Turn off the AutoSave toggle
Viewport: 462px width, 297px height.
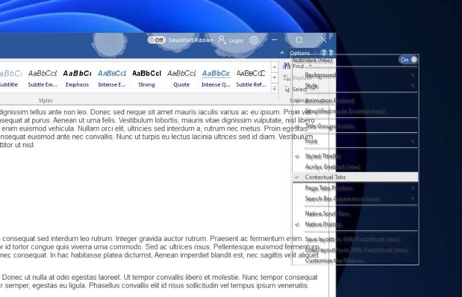pyautogui.click(x=408, y=60)
